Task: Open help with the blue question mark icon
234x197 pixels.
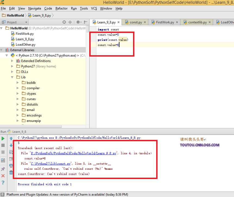Action: click(x=3, y=183)
